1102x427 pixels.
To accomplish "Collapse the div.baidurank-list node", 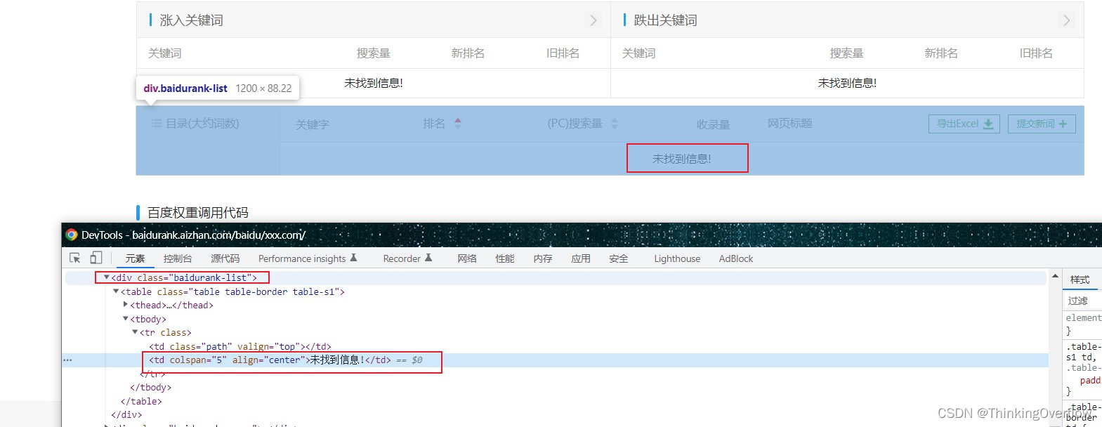I will (106, 278).
